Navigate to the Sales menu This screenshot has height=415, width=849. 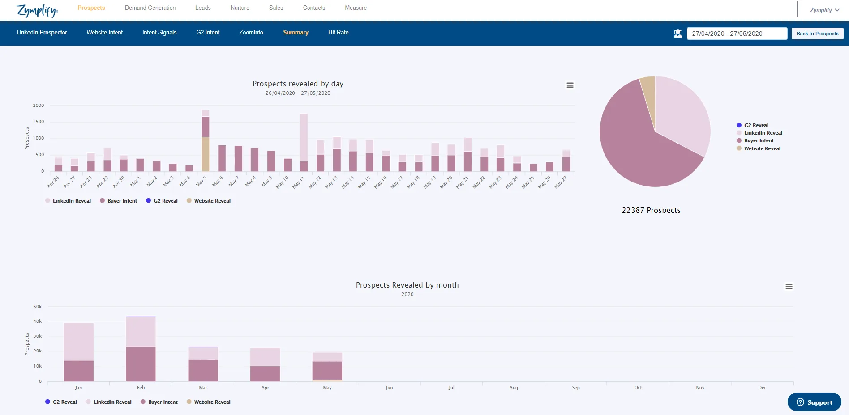click(x=276, y=8)
